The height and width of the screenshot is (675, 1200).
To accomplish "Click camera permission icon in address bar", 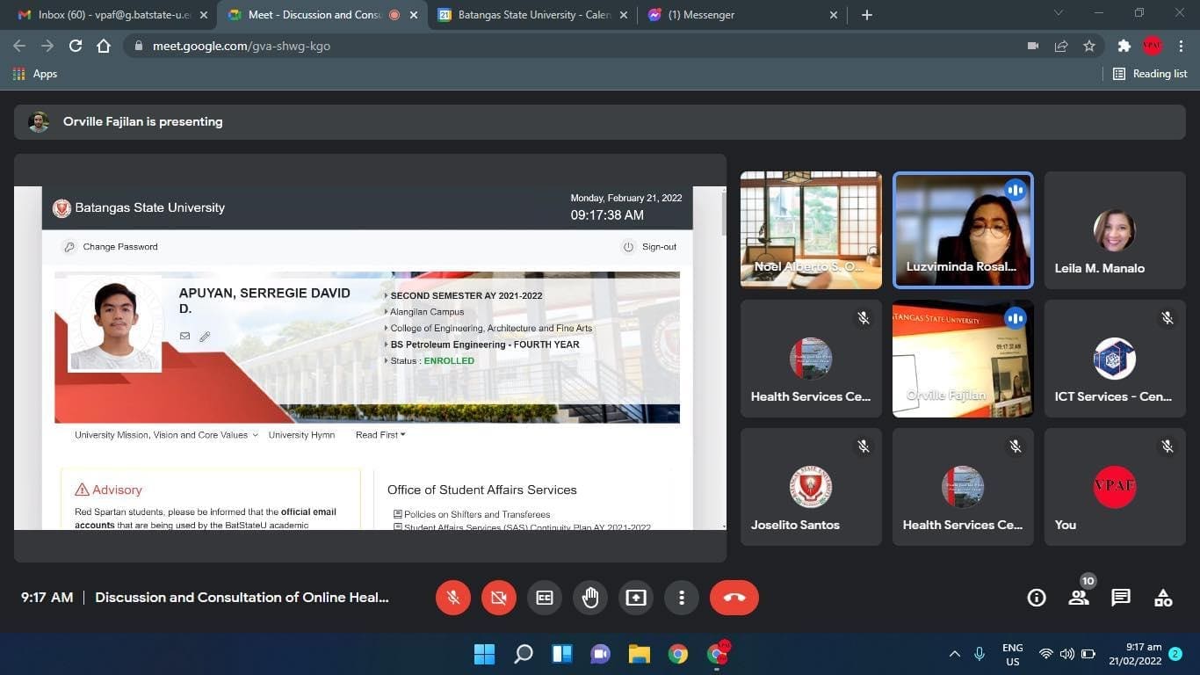I will click(1033, 46).
